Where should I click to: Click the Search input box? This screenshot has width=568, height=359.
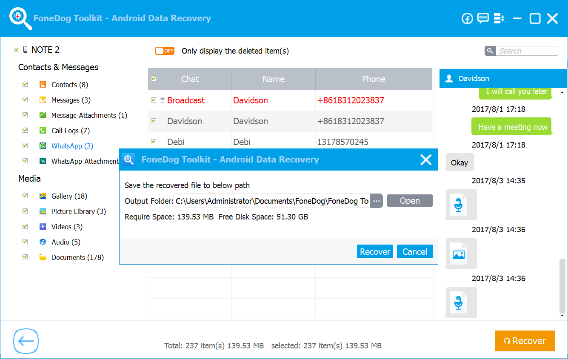coord(527,51)
